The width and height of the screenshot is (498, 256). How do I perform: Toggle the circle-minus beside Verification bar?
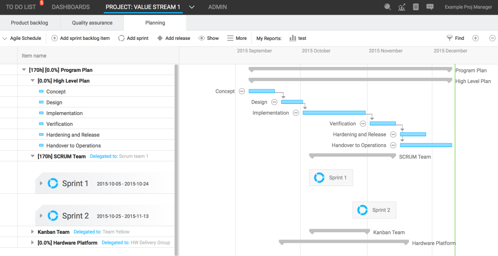coord(363,124)
